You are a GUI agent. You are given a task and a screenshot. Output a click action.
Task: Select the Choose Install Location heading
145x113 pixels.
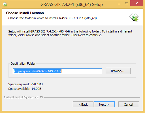pos(25,13)
